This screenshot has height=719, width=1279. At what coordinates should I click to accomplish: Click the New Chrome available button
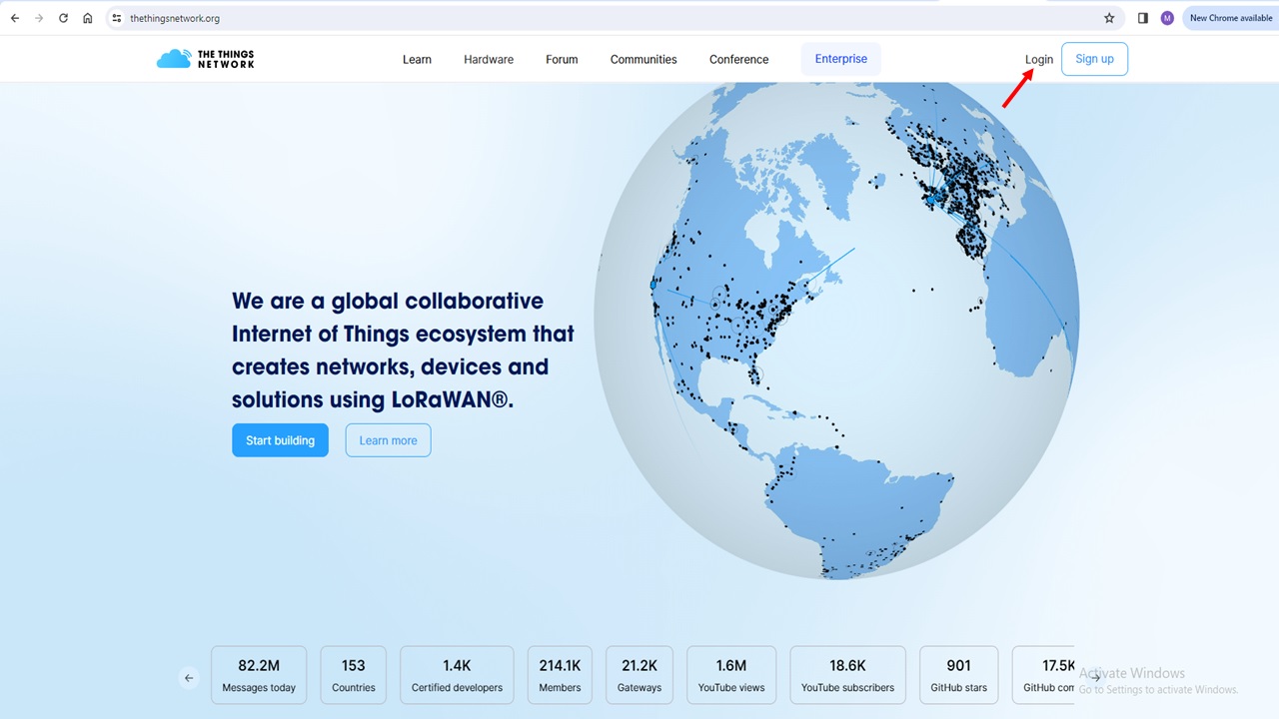tap(1231, 18)
